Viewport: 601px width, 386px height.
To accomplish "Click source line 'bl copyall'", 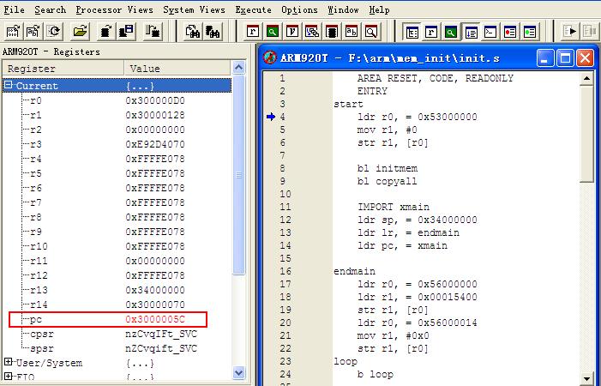I will coord(388,181).
